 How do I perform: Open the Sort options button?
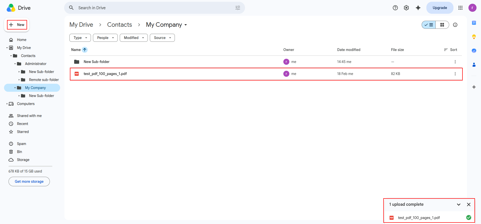click(450, 50)
